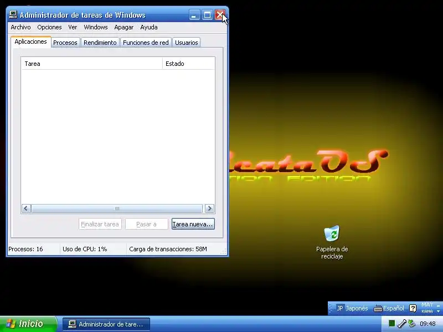Open the language bar options dropdown arrow
443x332 pixels.
tap(438, 312)
